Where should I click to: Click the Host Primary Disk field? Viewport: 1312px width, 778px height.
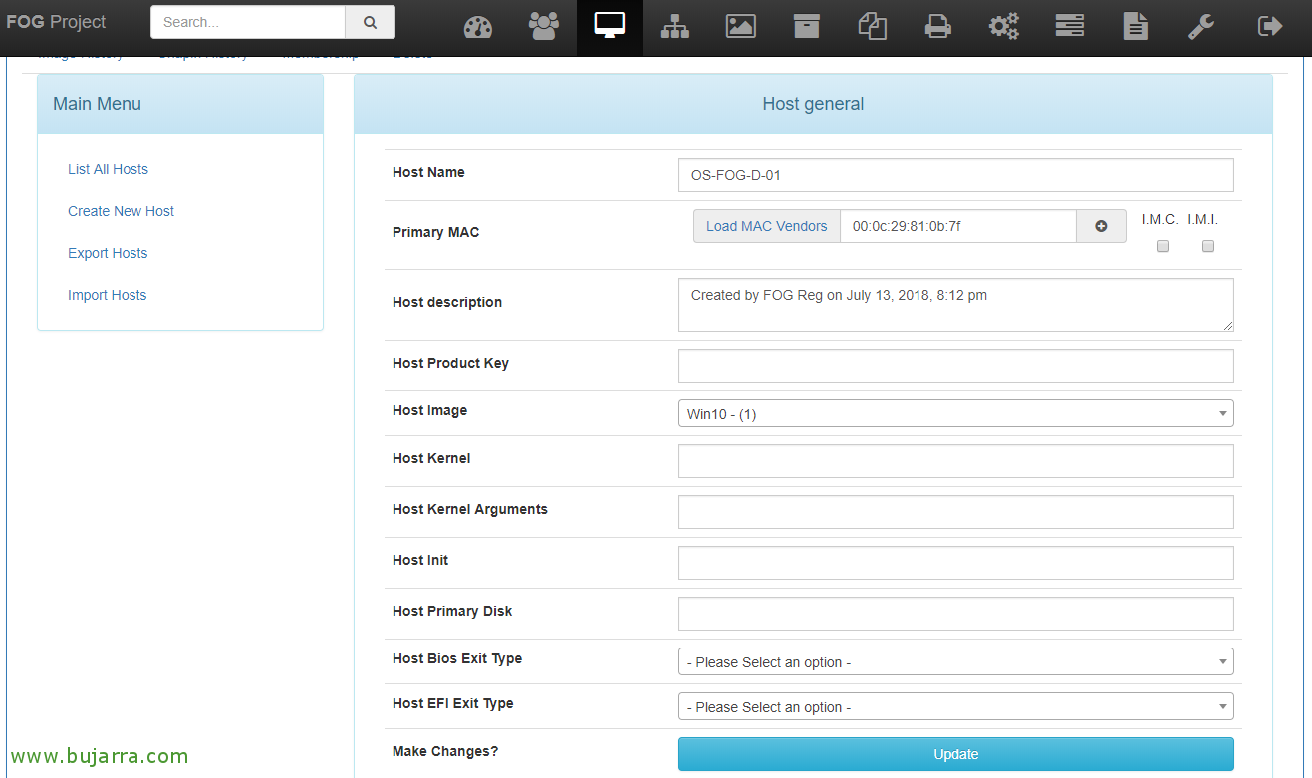(956, 614)
